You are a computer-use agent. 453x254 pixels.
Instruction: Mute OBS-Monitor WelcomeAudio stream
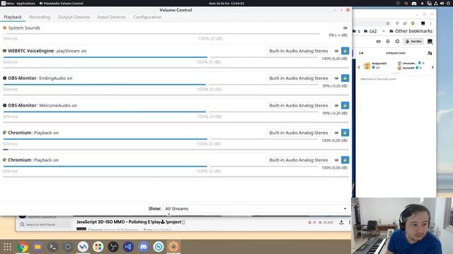pyautogui.click(x=336, y=105)
